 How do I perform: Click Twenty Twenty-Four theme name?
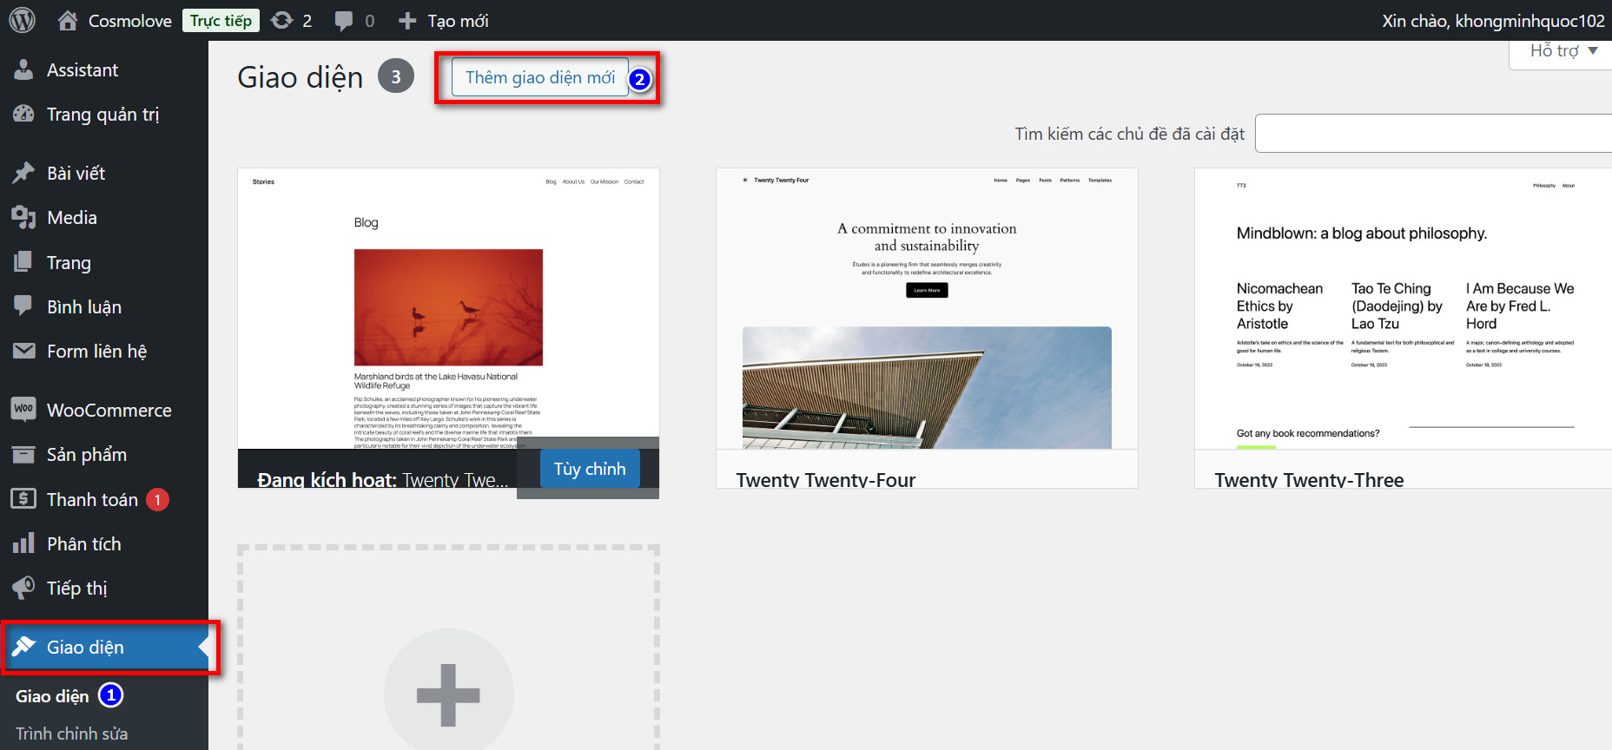tap(825, 479)
